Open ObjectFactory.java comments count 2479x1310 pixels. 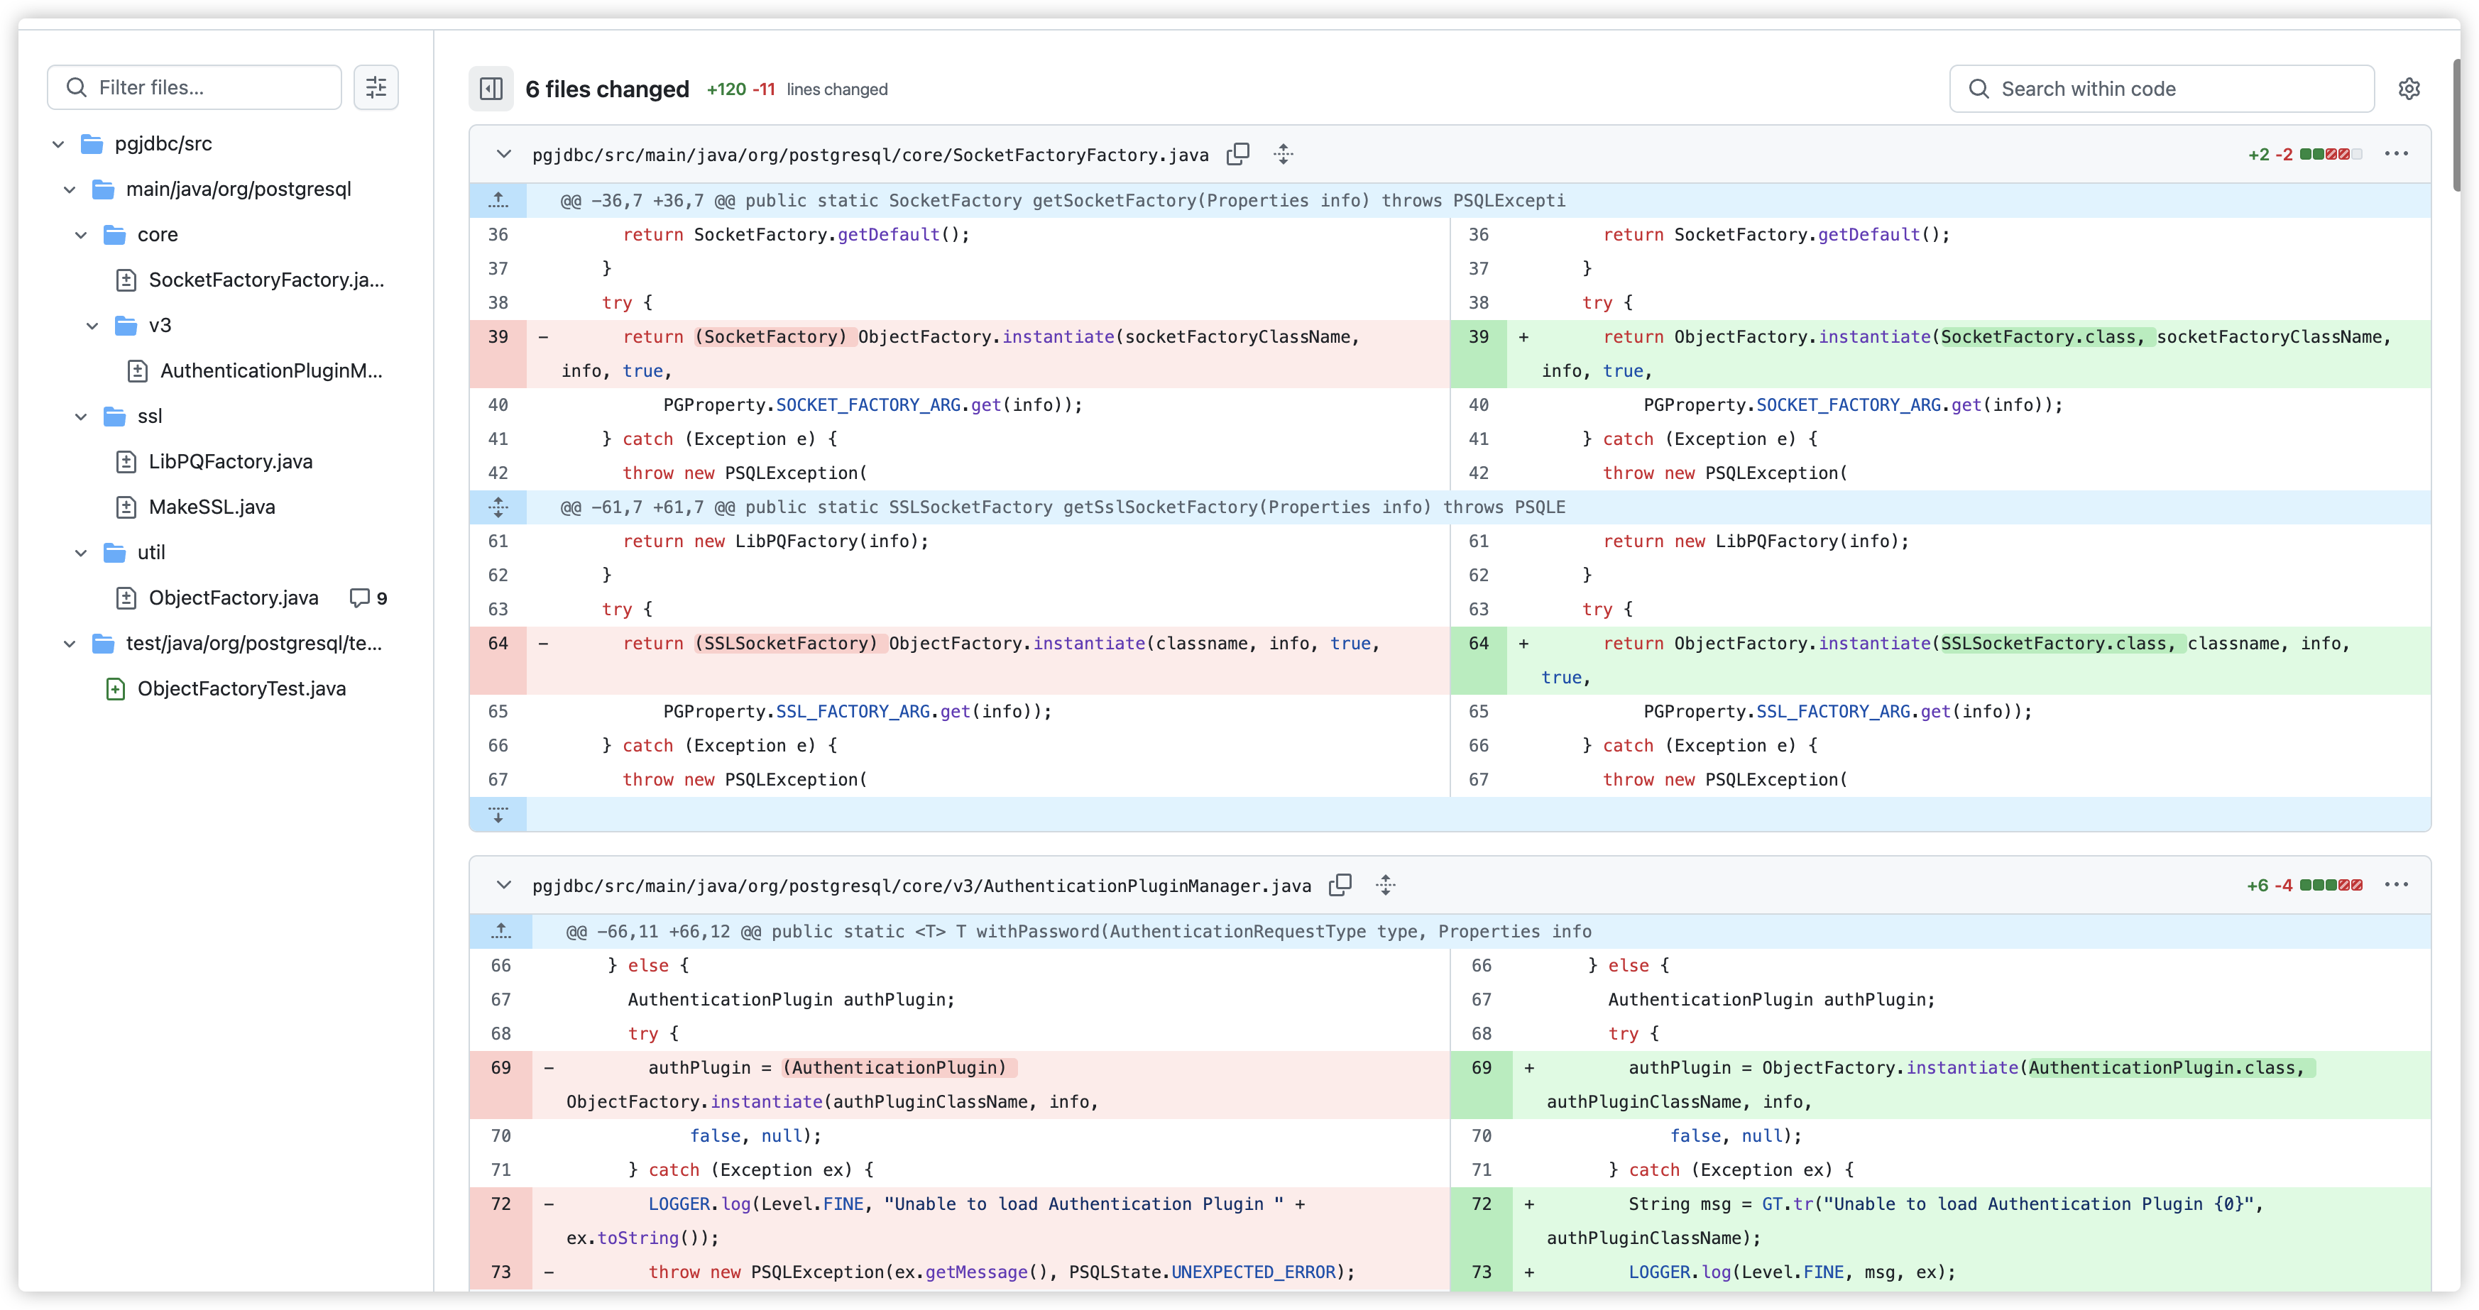click(368, 598)
